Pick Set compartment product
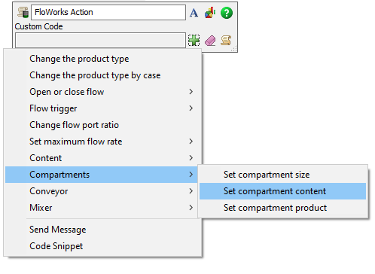375x274 pixels. (282, 208)
